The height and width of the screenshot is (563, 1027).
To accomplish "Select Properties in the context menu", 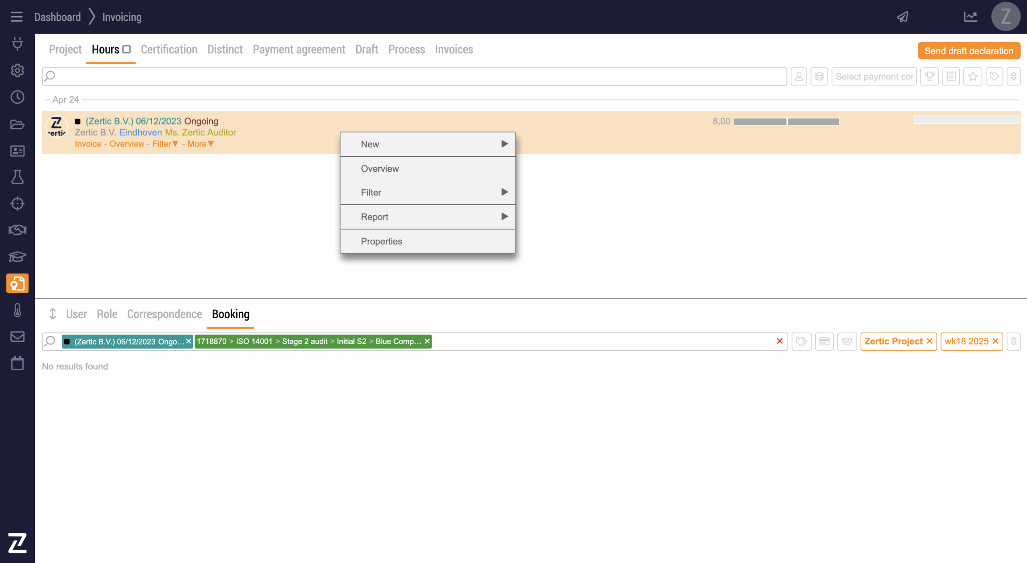I will pos(382,241).
